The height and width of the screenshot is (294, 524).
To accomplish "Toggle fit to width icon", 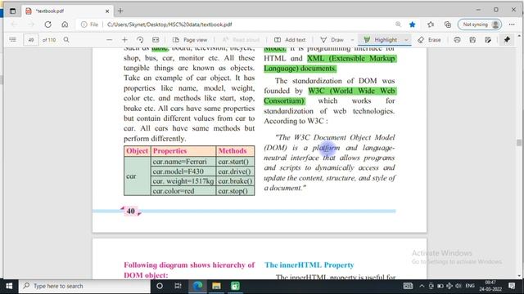I will 156,40.
